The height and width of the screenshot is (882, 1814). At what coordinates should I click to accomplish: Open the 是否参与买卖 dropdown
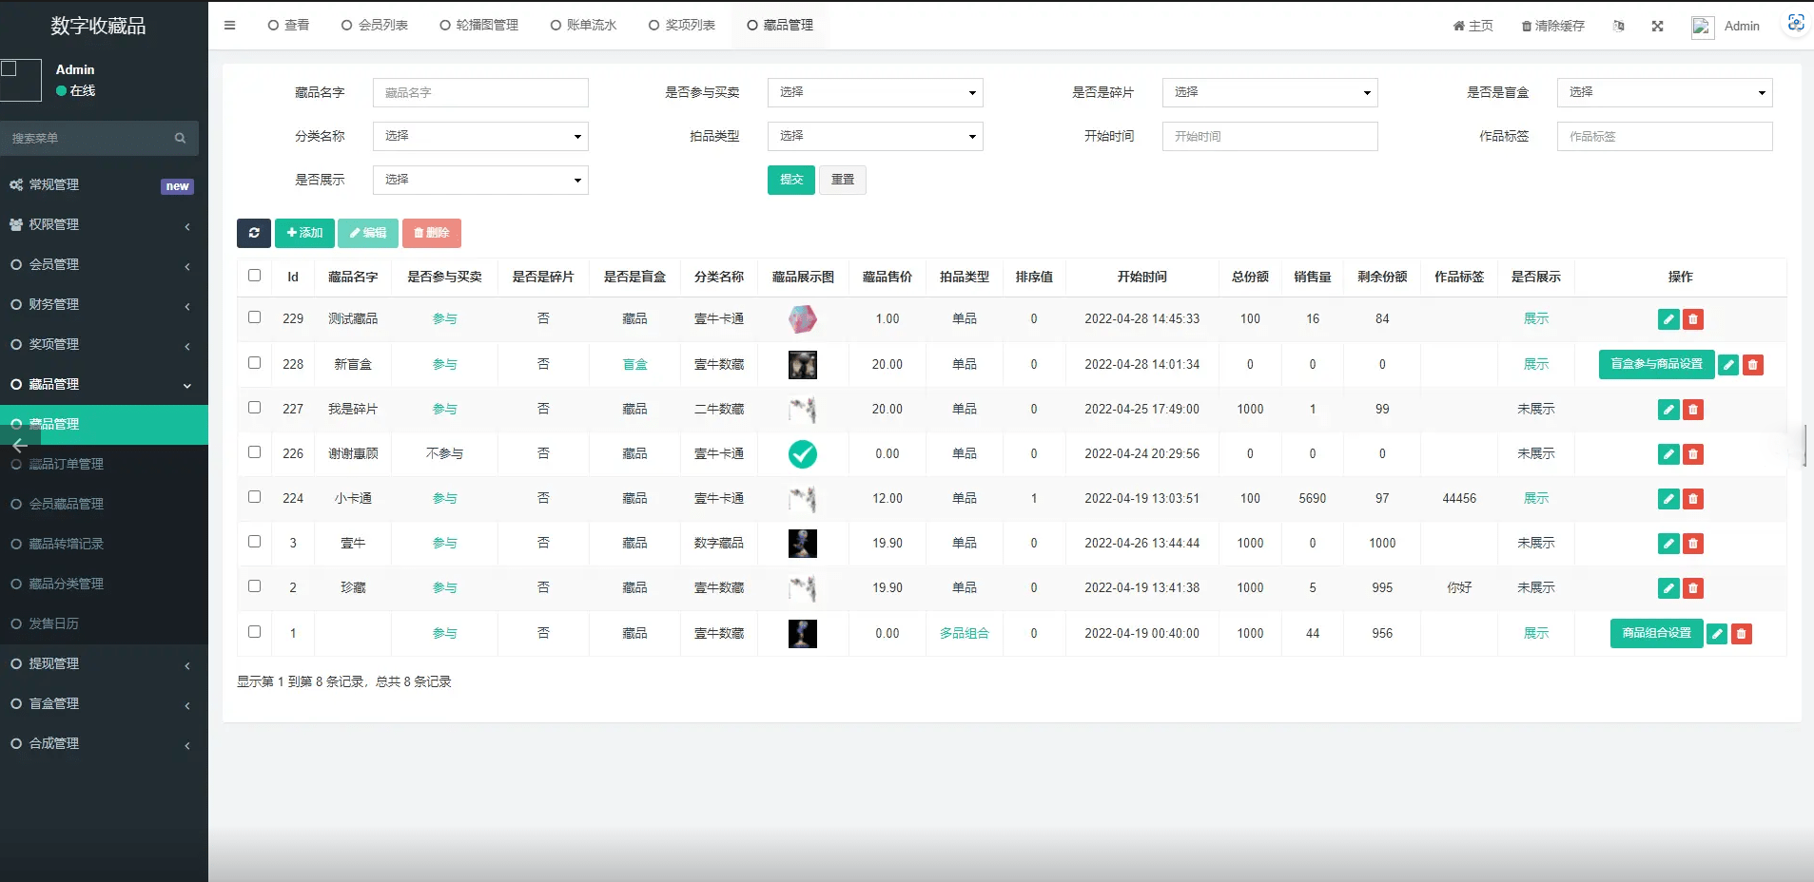[x=875, y=92]
